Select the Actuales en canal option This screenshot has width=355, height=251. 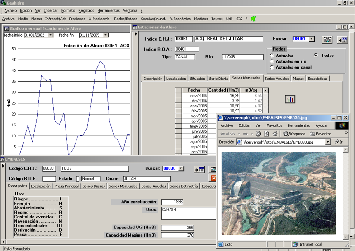(x=272, y=67)
